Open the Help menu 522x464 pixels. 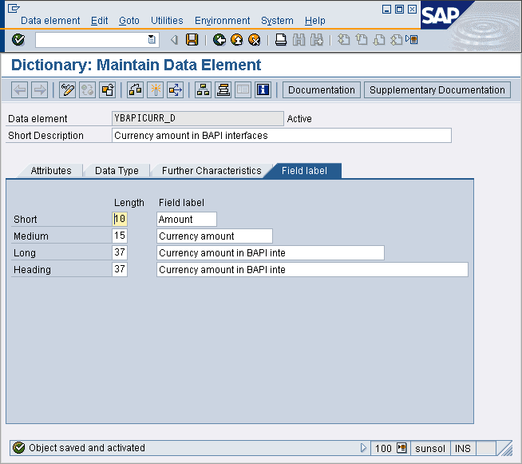(315, 21)
